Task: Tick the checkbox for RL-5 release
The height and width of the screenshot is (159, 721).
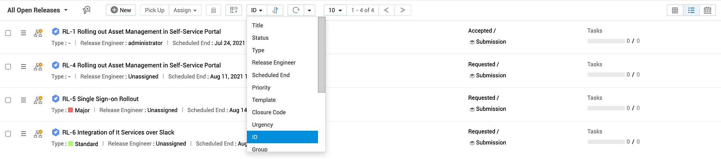Action: pyautogui.click(x=8, y=100)
